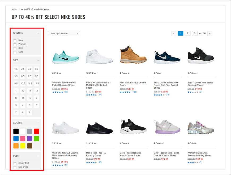This screenshot has height=175, width=231.
Task: Filter by the pink color swatch
Action: pos(23,138)
